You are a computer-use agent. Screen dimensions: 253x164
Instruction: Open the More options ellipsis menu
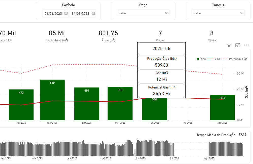click(246, 45)
